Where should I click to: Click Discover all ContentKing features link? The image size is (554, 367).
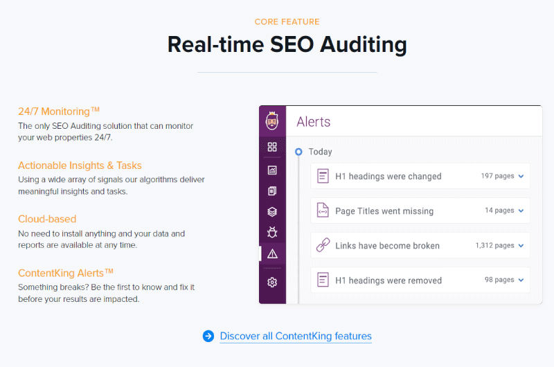coord(296,336)
